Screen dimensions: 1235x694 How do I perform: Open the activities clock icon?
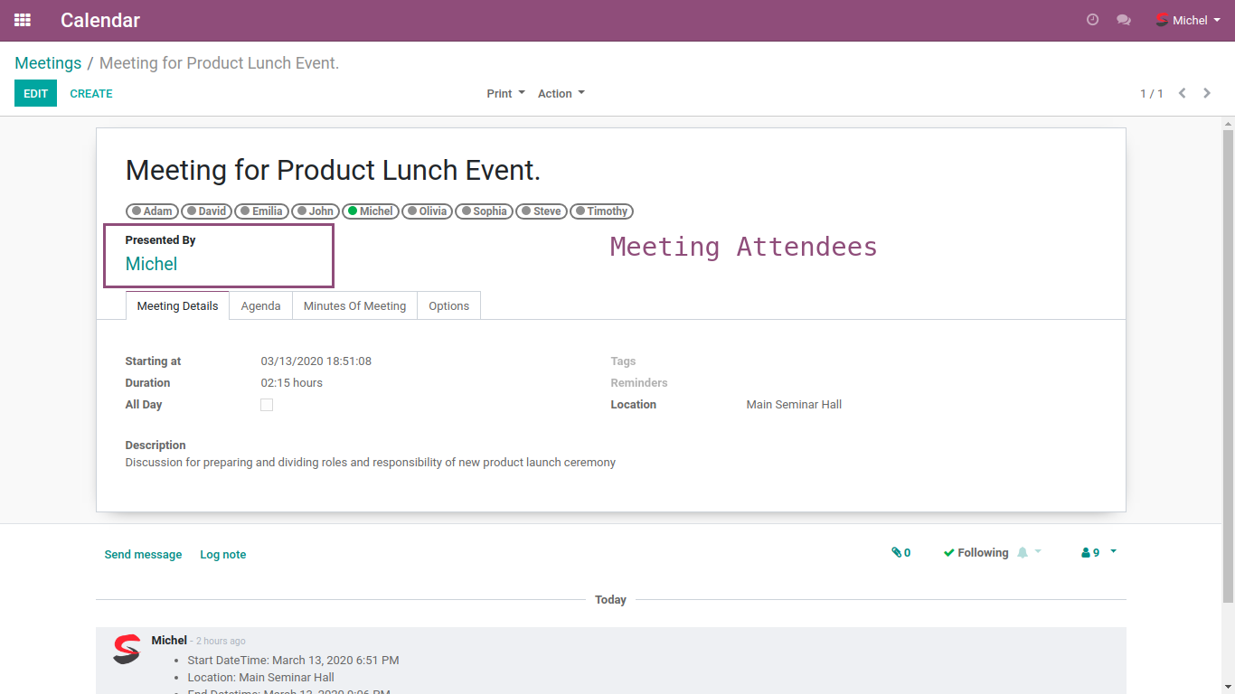tap(1092, 20)
